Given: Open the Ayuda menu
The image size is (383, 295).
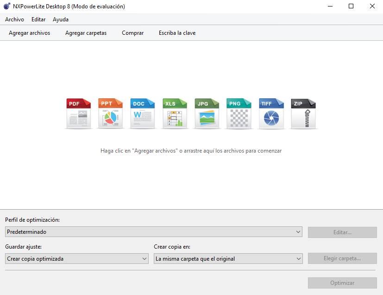Looking at the screenshot, I should click(61, 19).
